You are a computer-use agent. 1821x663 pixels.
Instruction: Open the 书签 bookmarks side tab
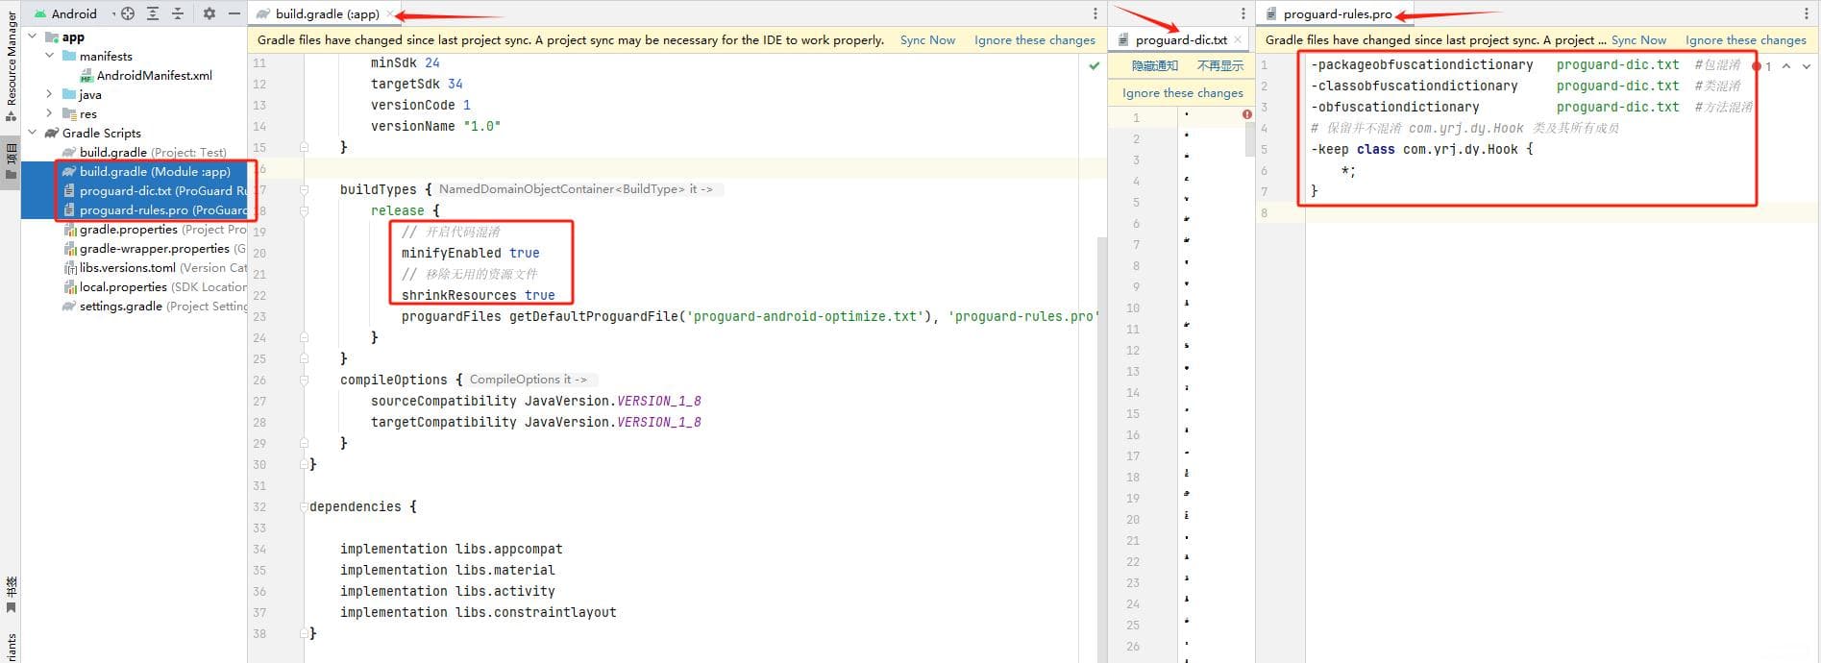[x=11, y=594]
